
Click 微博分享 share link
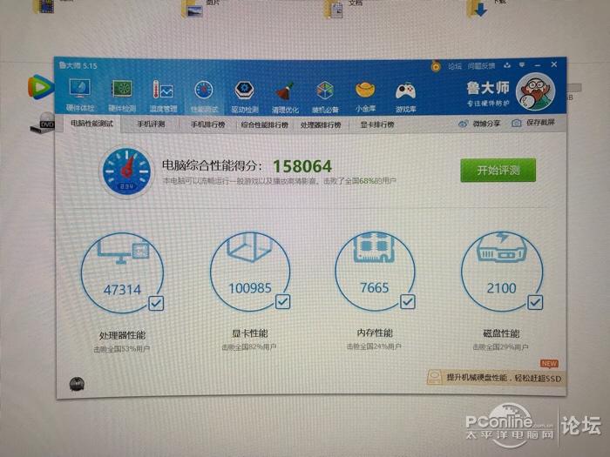(486, 124)
